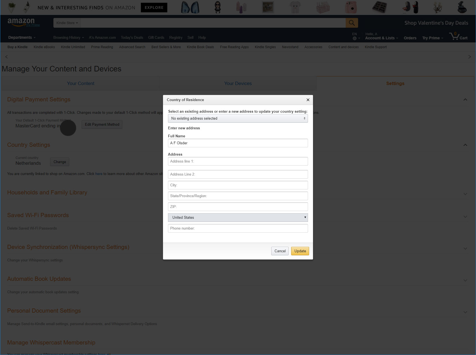Open Kindle Unlimited menu item
This screenshot has height=355, width=476.
[73, 47]
